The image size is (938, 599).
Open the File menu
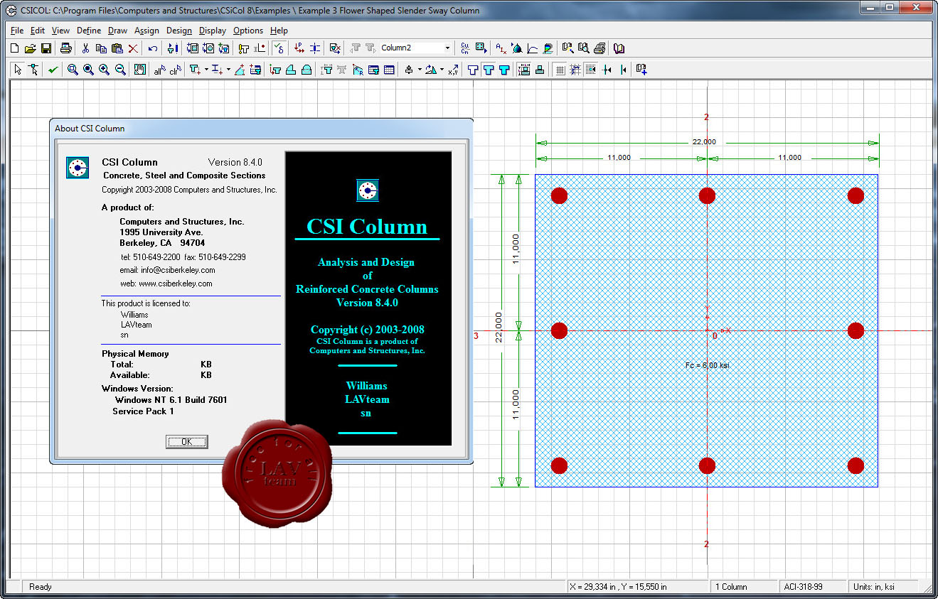click(17, 31)
